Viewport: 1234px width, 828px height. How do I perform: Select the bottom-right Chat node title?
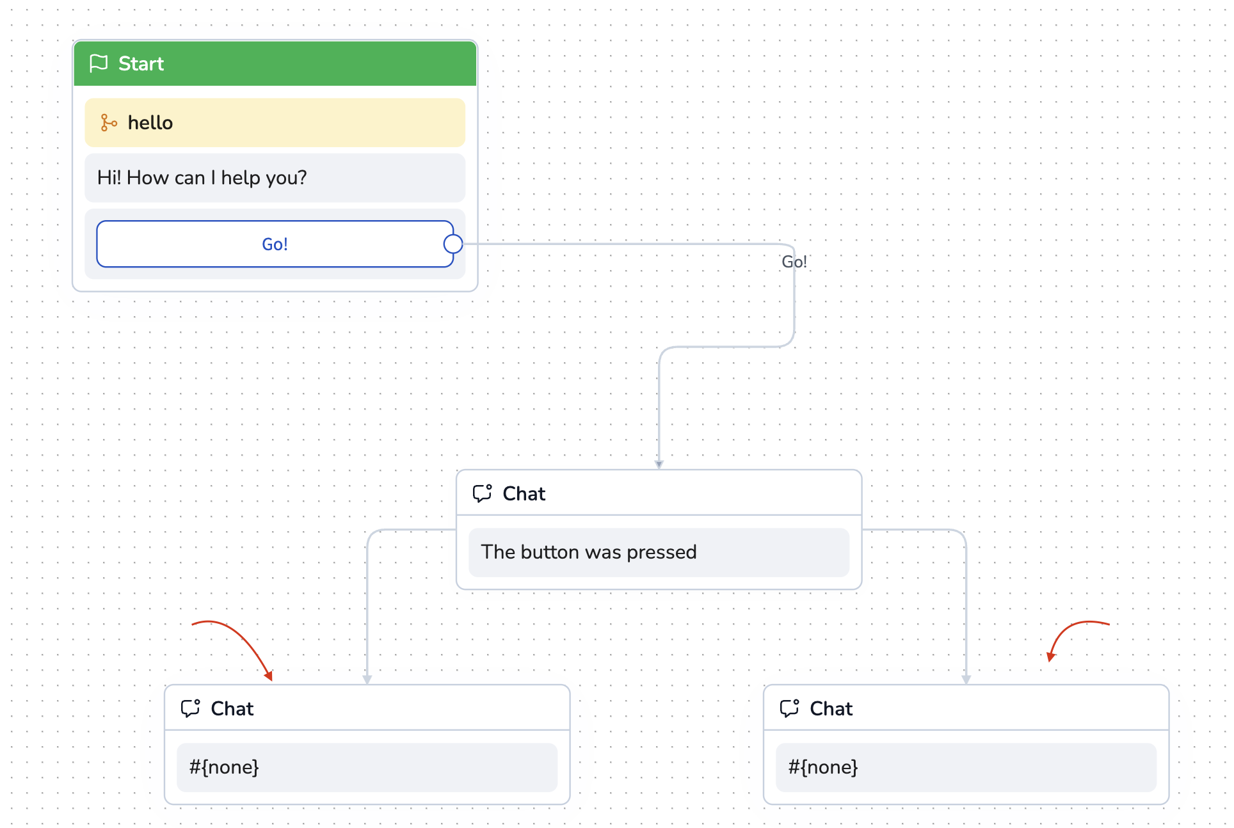(x=831, y=708)
